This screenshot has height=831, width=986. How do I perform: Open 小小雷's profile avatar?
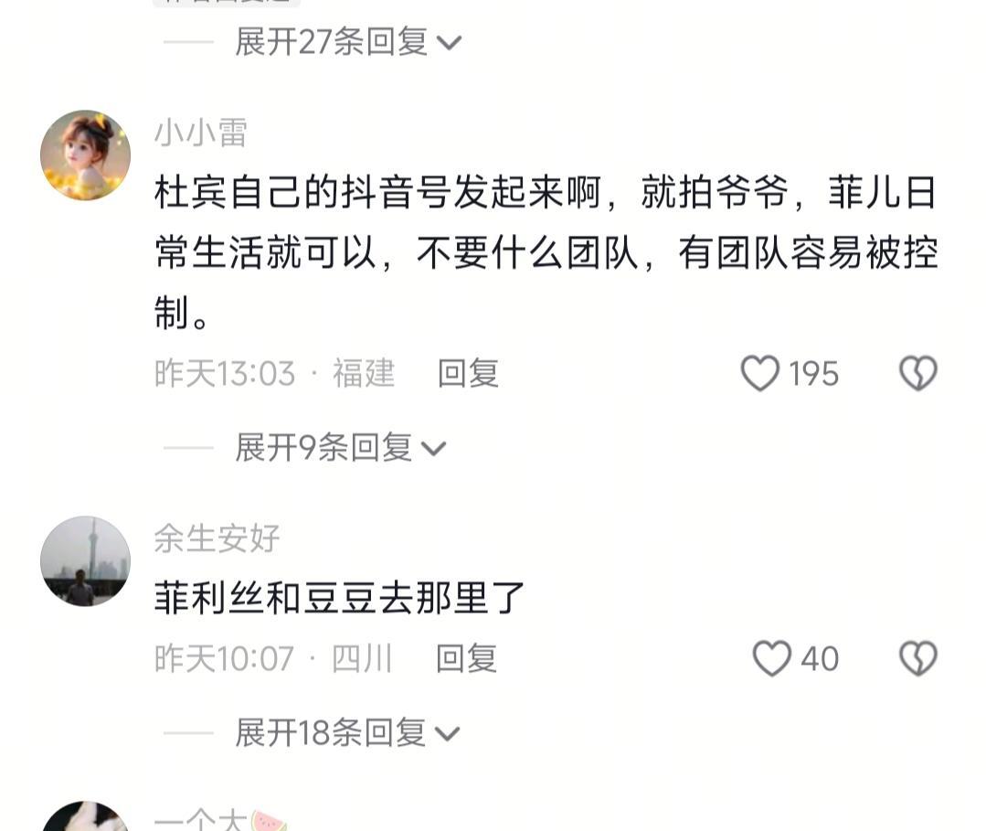(x=86, y=155)
